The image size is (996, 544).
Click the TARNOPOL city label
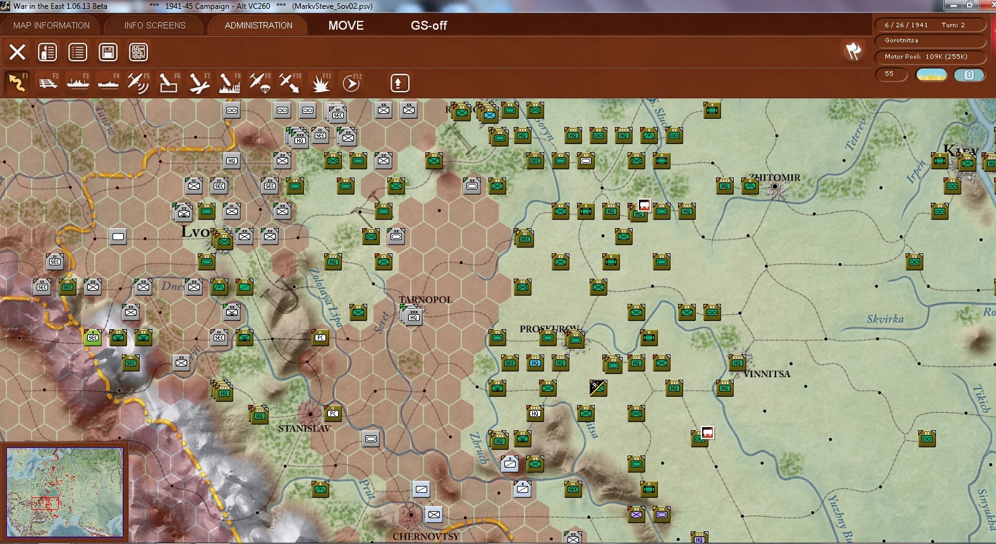click(x=425, y=299)
